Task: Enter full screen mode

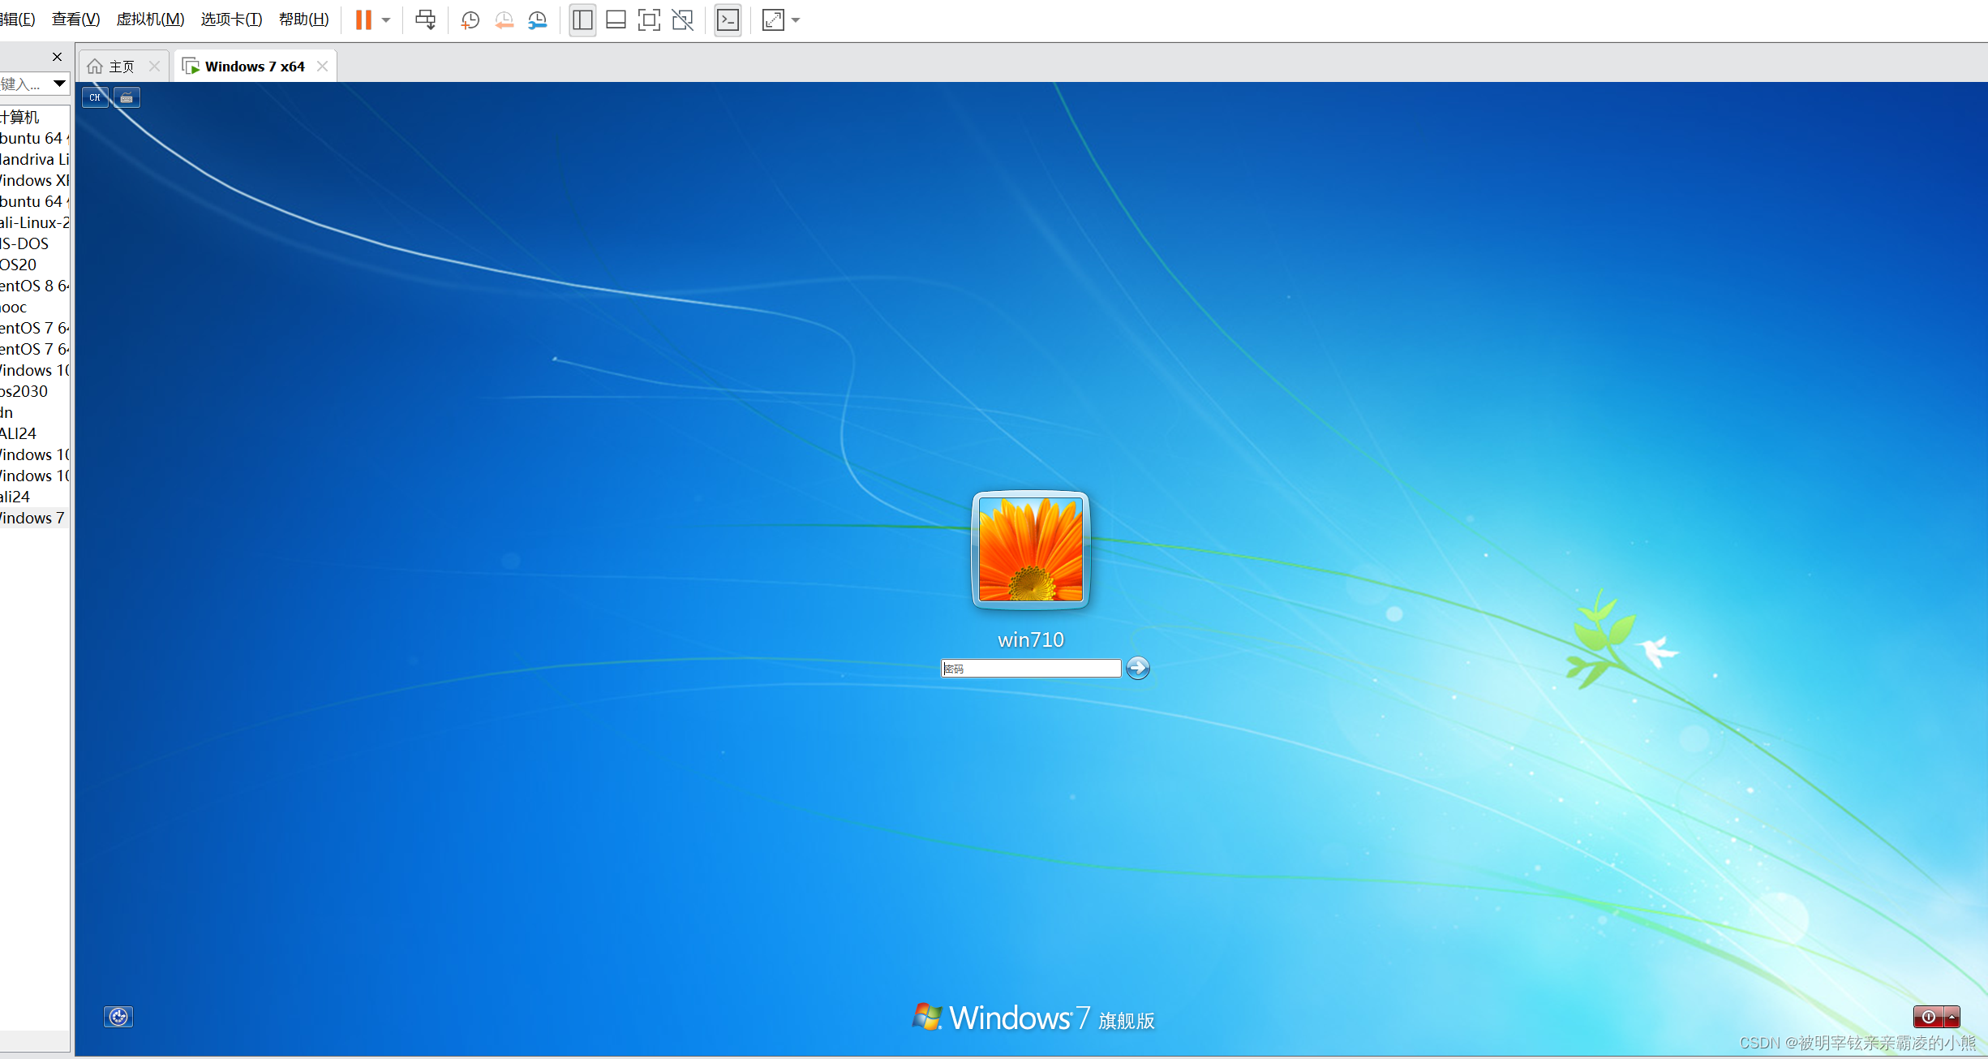Action: point(649,19)
